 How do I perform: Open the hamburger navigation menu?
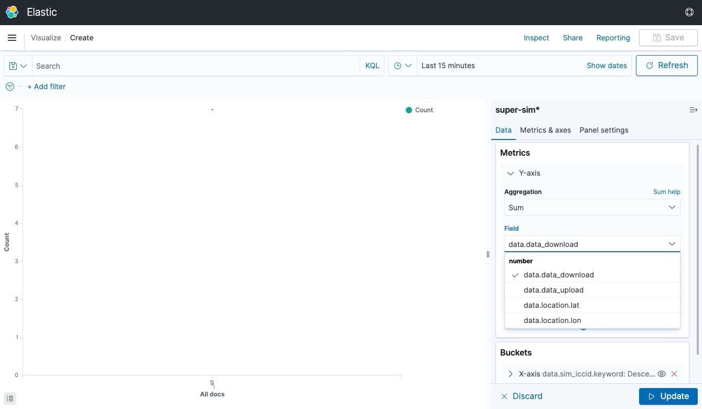(x=12, y=38)
